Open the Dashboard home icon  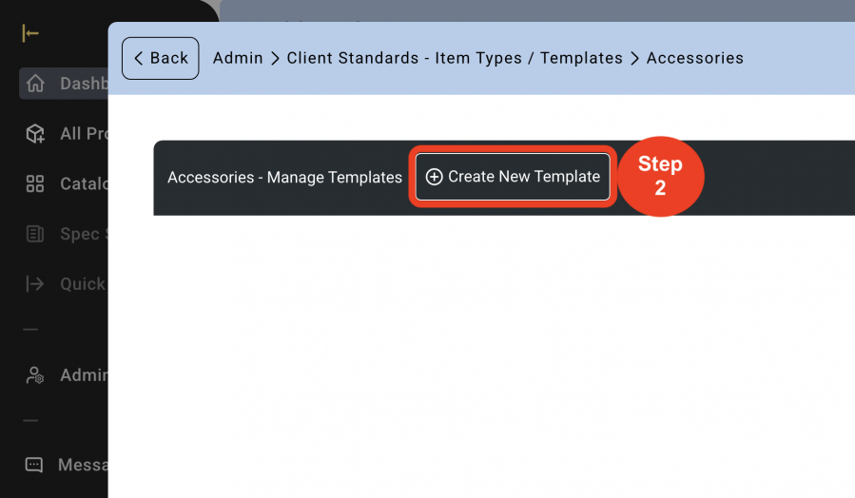[35, 84]
